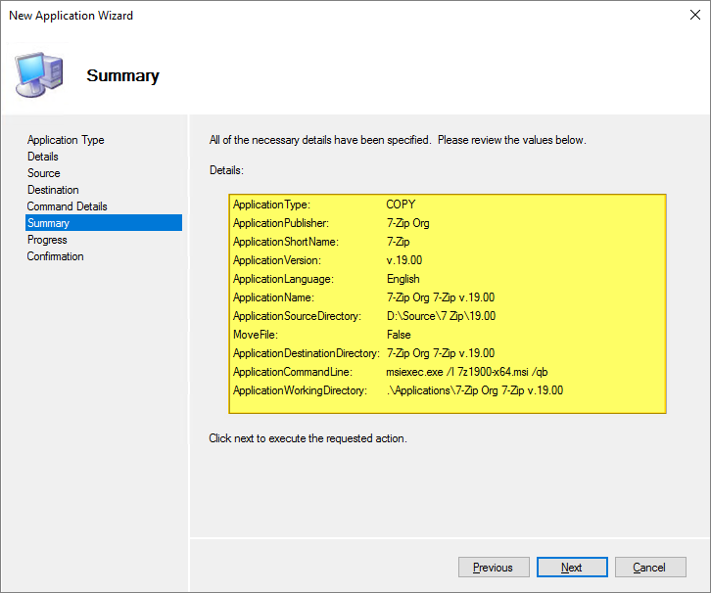Jump to the Destination step
The height and width of the screenshot is (593, 711).
pyautogui.click(x=53, y=190)
